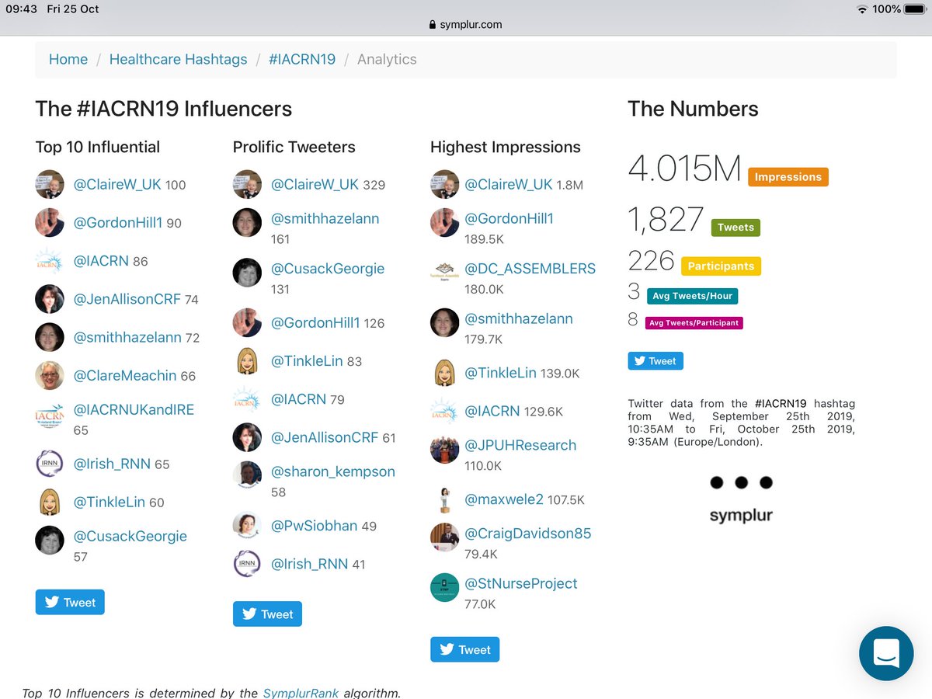Click @CusackGeorgie avatar in Prolific Tweeters

[247, 272]
